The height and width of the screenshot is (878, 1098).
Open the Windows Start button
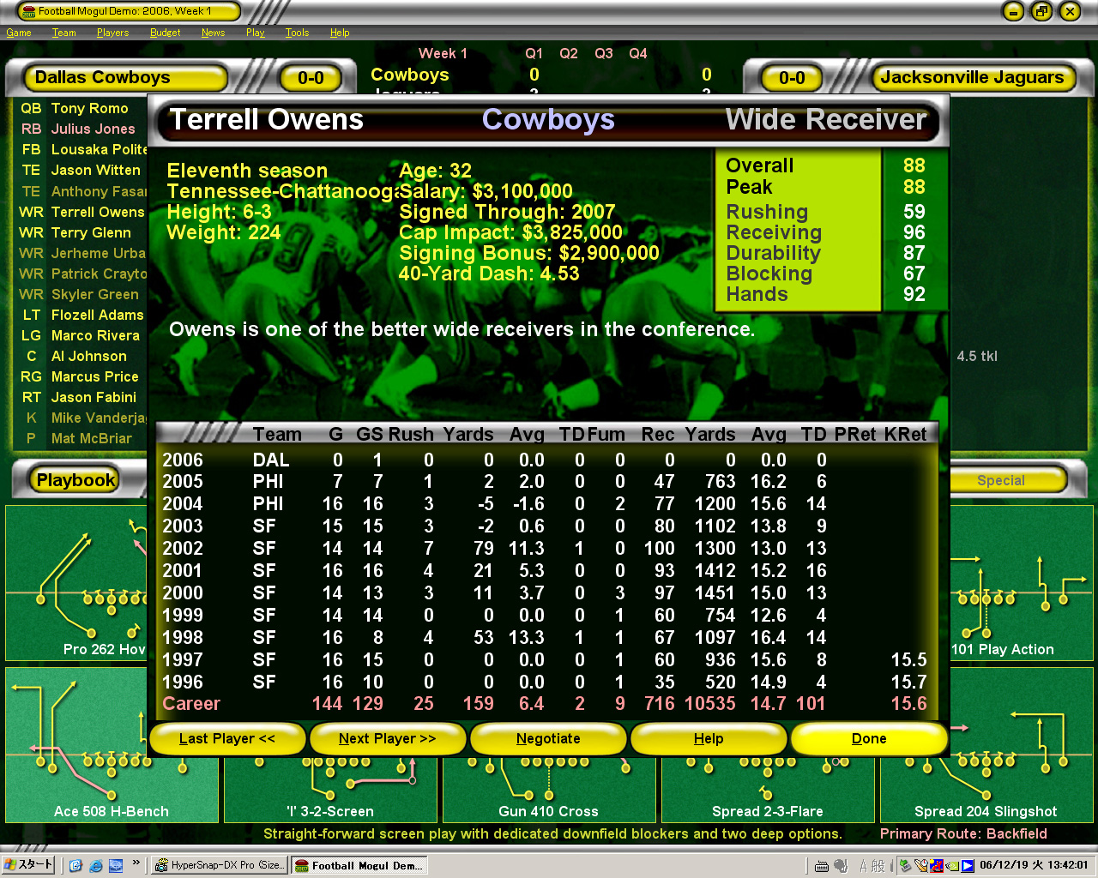28,865
